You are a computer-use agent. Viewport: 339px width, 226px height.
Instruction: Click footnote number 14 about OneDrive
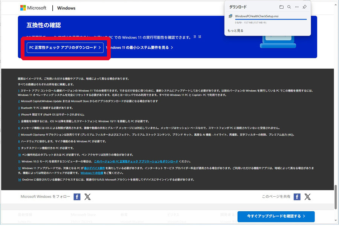(x=20, y=180)
